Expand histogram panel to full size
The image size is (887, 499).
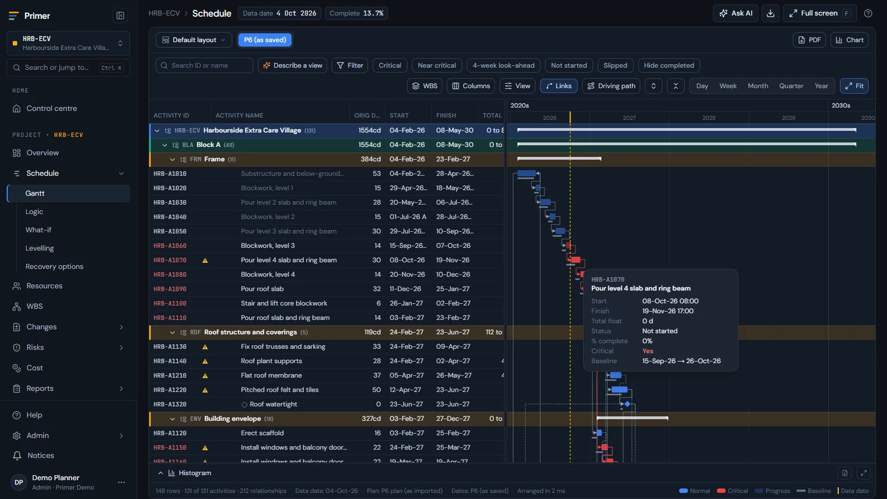coord(863,473)
